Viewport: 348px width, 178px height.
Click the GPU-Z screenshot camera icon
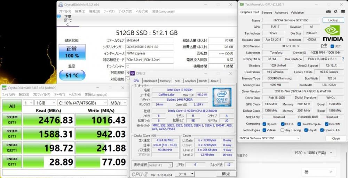[328, 12]
